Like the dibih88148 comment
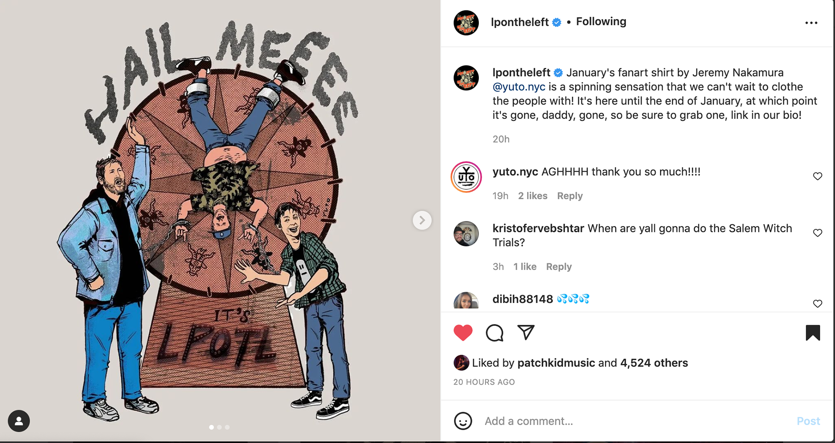This screenshot has height=443, width=835. (x=818, y=303)
